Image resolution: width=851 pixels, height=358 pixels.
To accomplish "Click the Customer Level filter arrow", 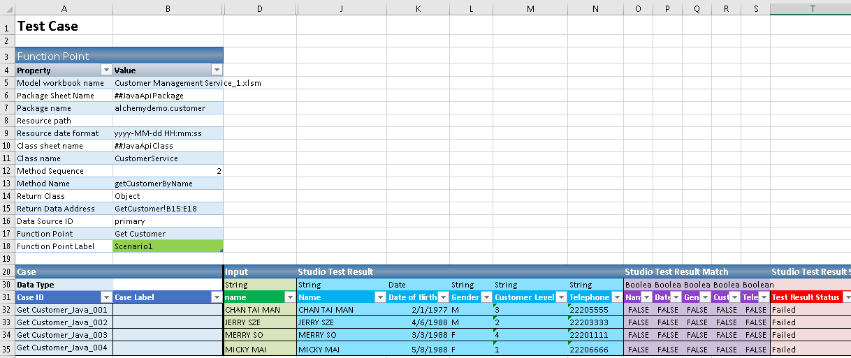I will 561,297.
